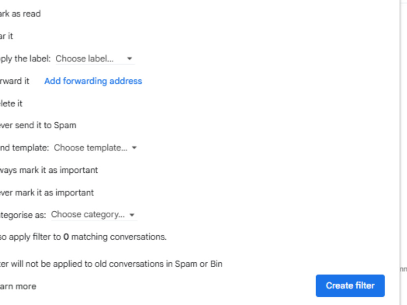Open the Choose category dropdown
The image size is (407, 305).
(x=93, y=215)
